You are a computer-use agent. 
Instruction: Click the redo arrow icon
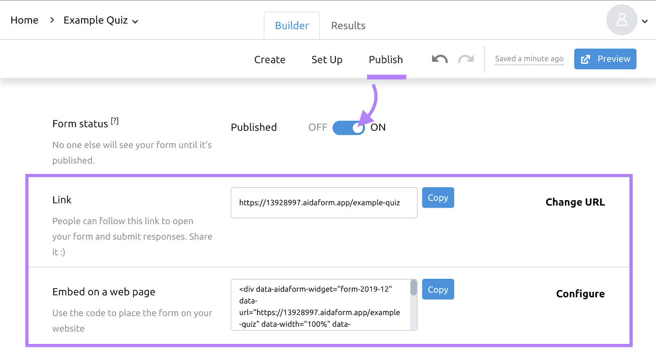pyautogui.click(x=466, y=59)
